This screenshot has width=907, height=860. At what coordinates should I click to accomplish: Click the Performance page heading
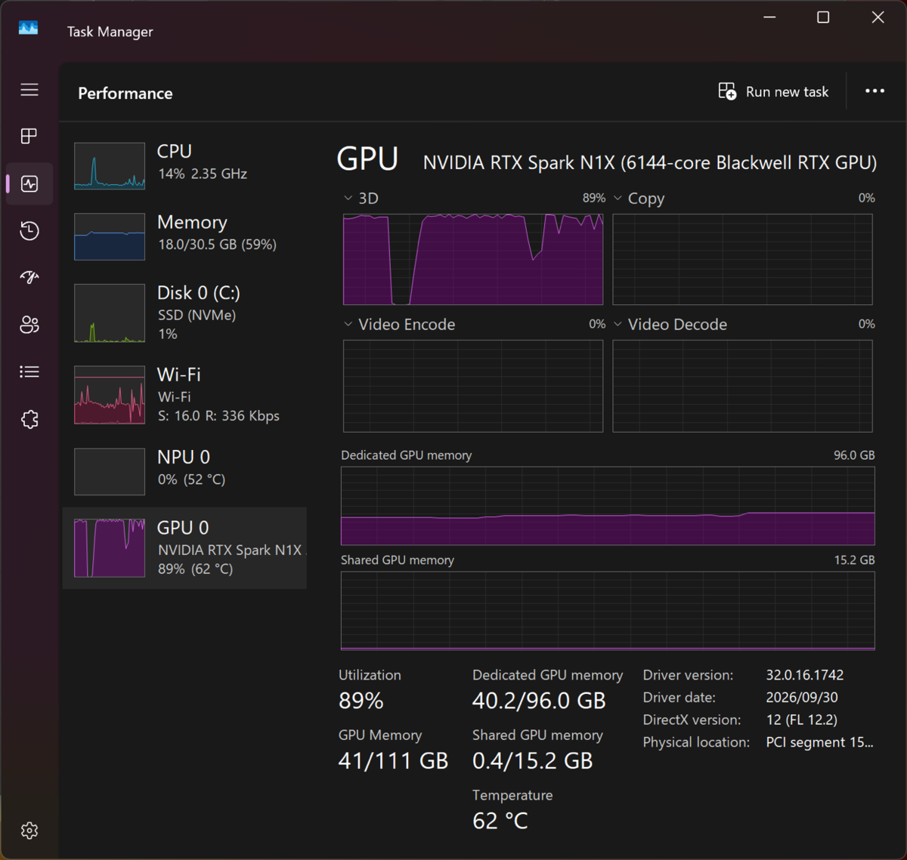tap(125, 93)
